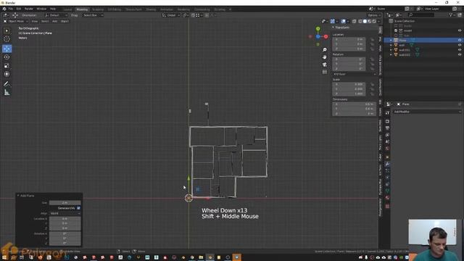Collapse the Transform panel

point(333,28)
